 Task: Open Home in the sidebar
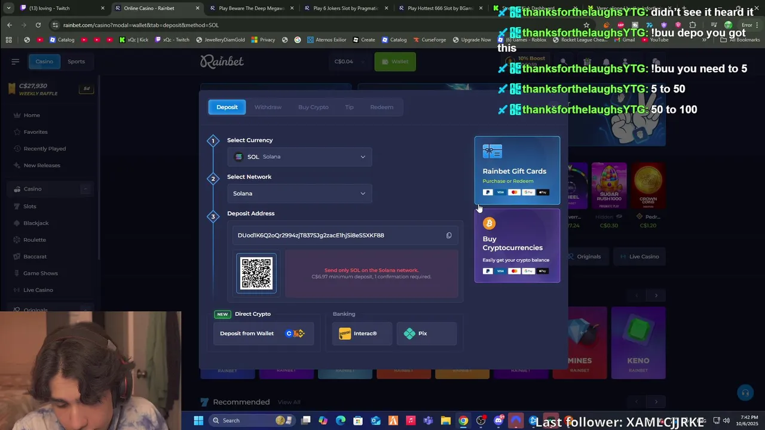pos(32,115)
